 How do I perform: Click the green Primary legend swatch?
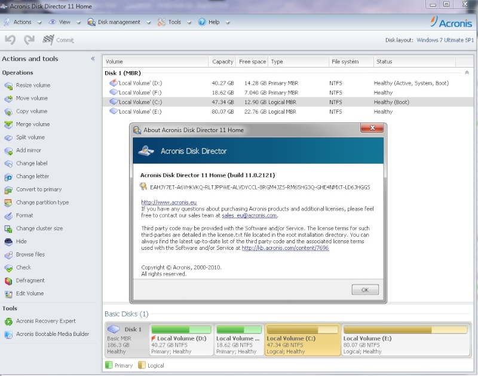click(x=109, y=365)
